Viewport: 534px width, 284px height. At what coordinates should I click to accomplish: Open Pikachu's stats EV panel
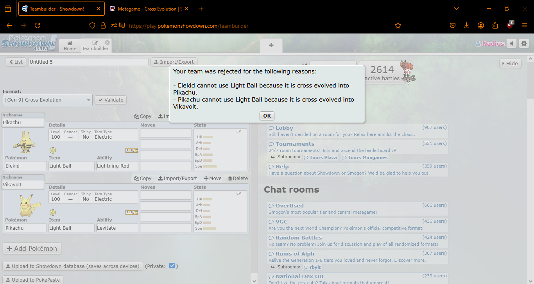click(220, 211)
